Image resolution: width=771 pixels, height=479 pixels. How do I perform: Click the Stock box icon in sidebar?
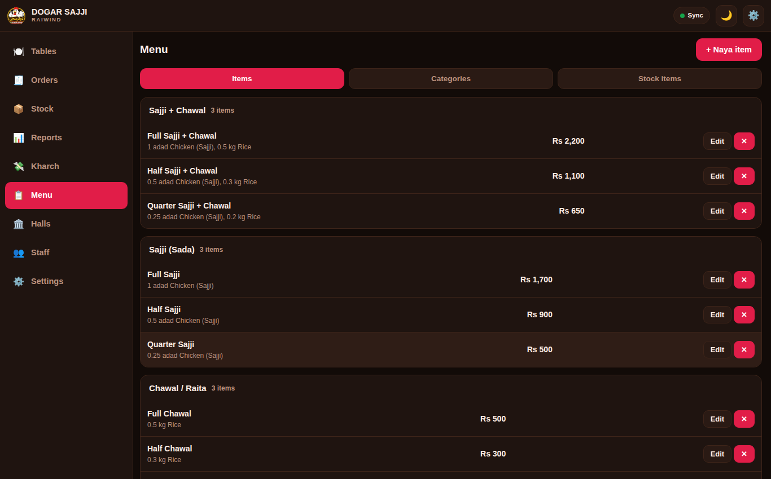pos(19,109)
